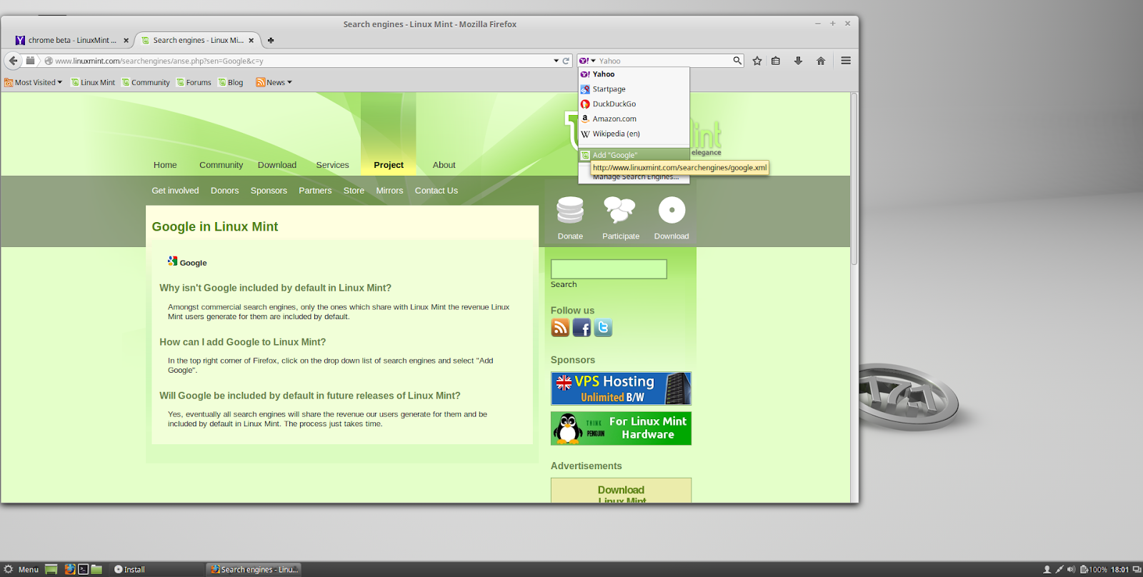Click the Participate speech bubbles icon
Screen dimensions: 1143x577
(619, 210)
